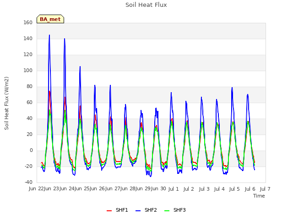
Task: Click the 140 y-axis tick label
Action: (x=28, y=38)
